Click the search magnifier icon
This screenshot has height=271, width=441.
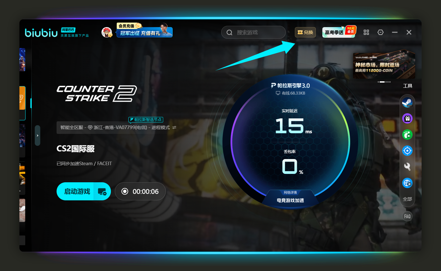pyautogui.click(x=230, y=32)
